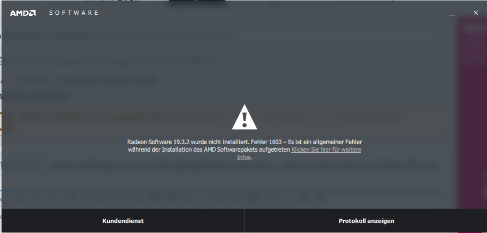Screen dimensions: 487x233
Task: Click the divider between Kundendienst and Protokoll
Action: [x=245, y=221]
